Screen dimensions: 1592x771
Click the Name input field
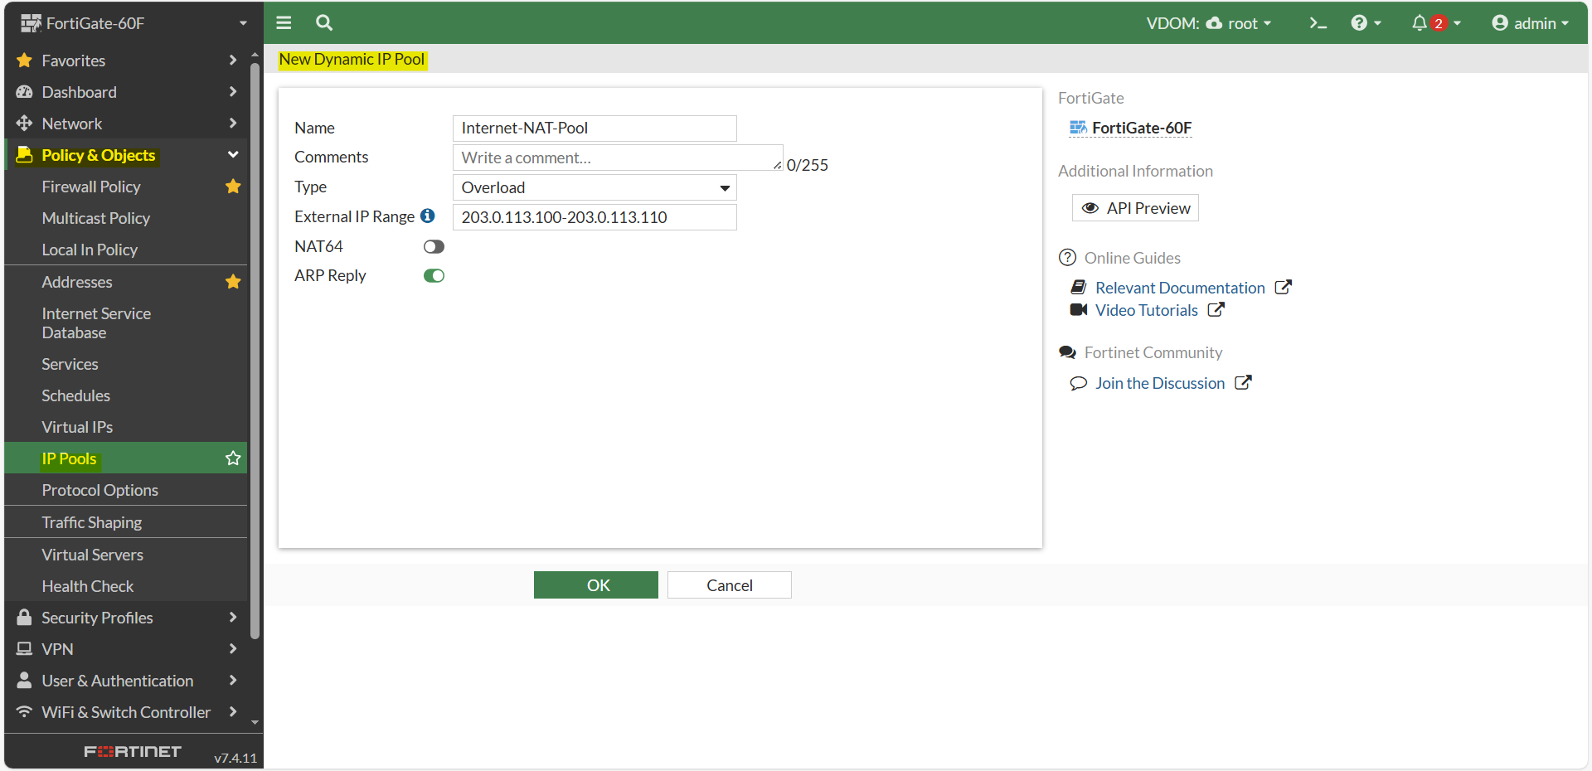click(595, 128)
